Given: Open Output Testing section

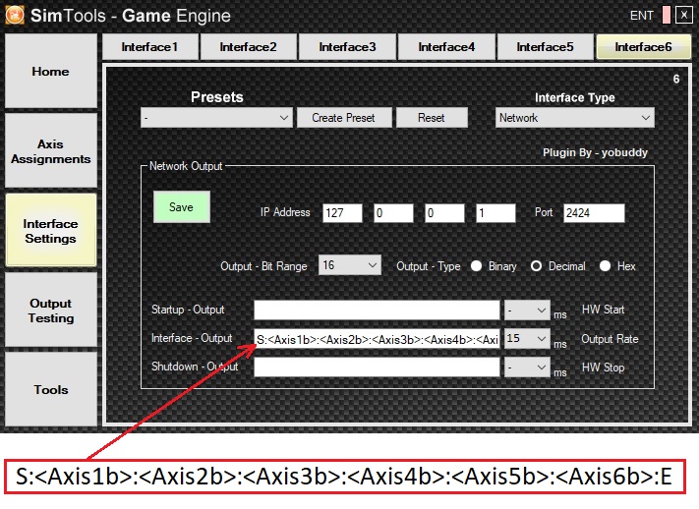Looking at the screenshot, I should point(51,311).
